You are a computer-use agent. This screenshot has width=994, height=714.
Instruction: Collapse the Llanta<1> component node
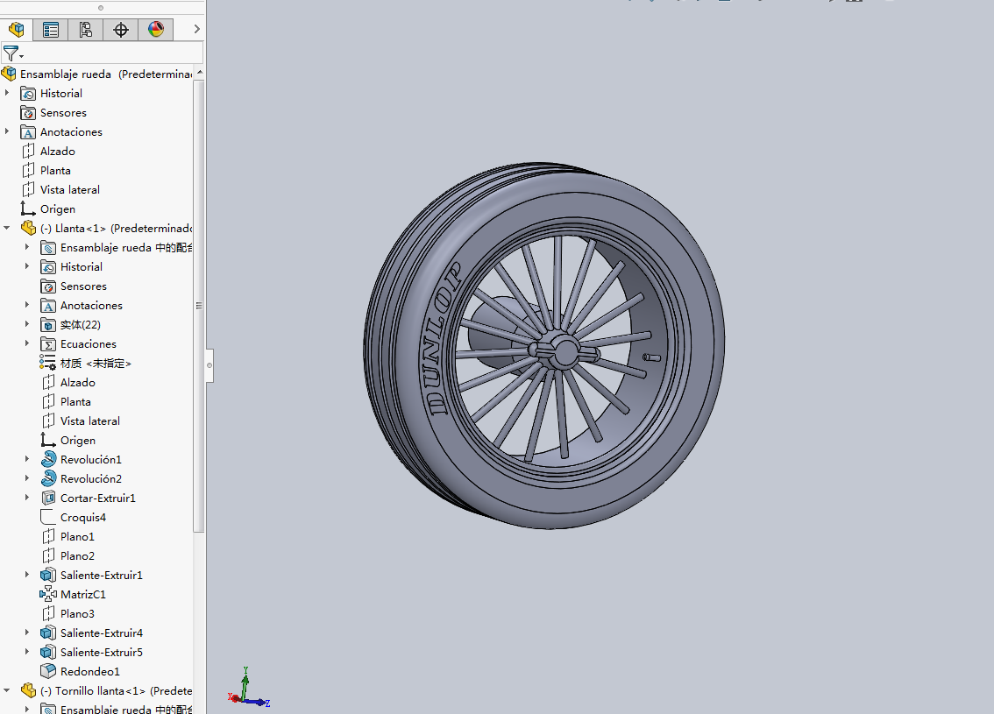coord(7,228)
